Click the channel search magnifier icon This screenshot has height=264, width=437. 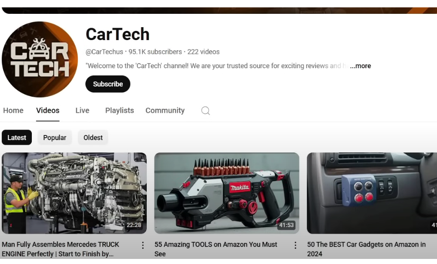pyautogui.click(x=206, y=111)
